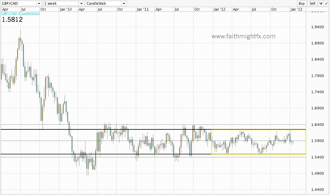Click the 1.4400 price axis label
Viewport: 330px width, 195px height.
pyautogui.click(x=317, y=190)
